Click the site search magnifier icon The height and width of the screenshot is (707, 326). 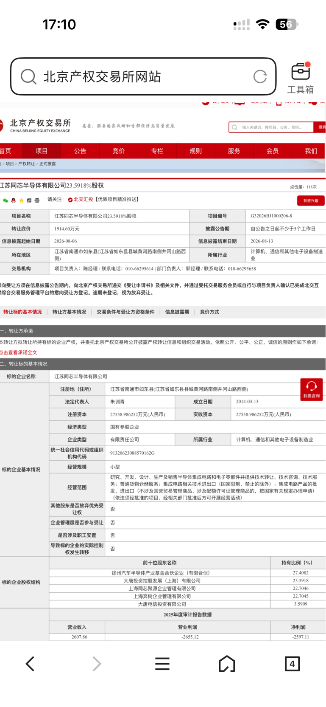[x=234, y=127]
